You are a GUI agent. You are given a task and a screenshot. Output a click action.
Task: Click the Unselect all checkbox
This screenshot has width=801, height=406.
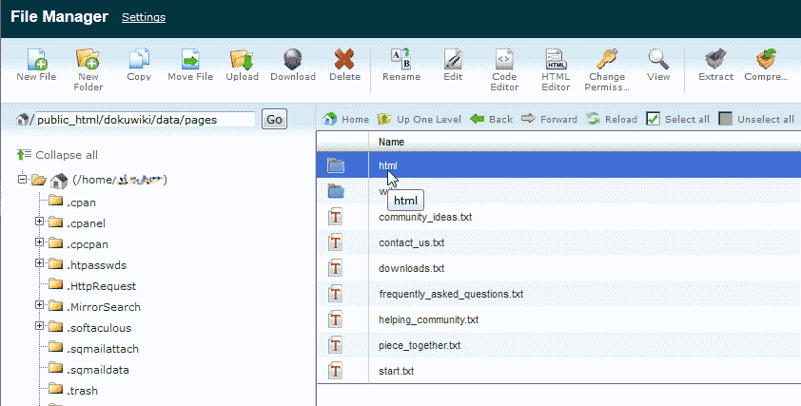[x=726, y=119]
